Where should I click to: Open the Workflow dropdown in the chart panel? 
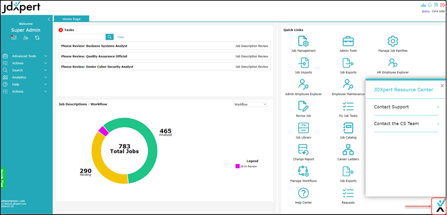[x=250, y=104]
